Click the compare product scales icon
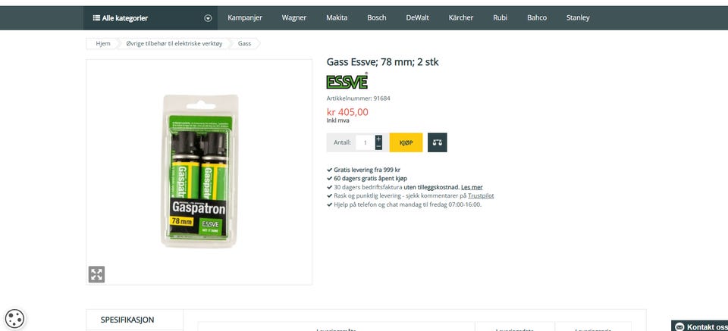The image size is (728, 331). coord(437,142)
